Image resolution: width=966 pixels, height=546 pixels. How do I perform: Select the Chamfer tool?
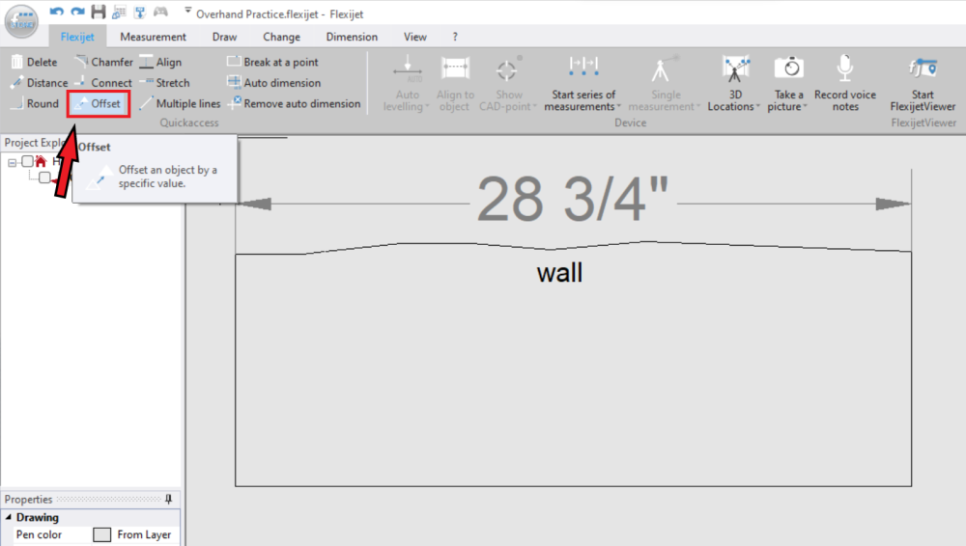click(103, 62)
